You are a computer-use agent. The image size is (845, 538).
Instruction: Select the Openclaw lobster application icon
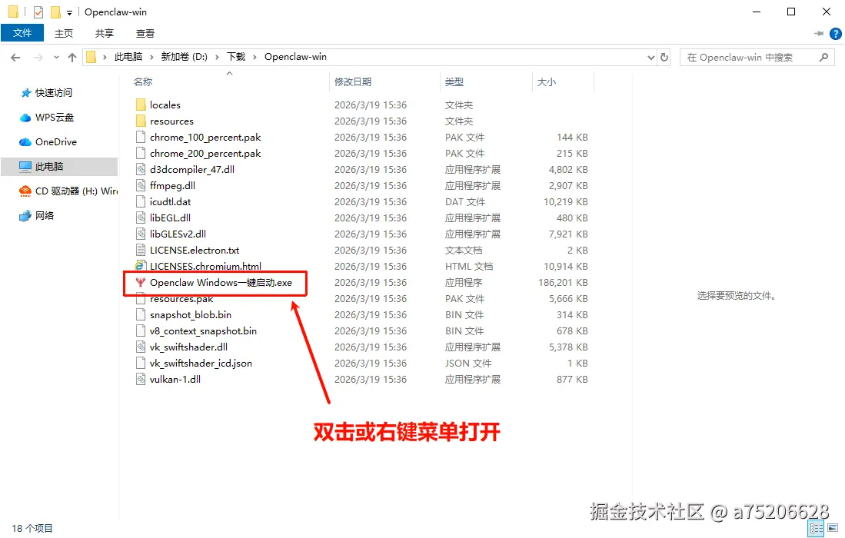[x=141, y=282]
